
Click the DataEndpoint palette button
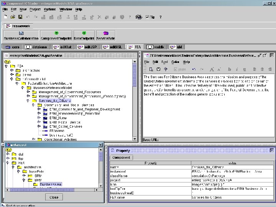pos(84,36)
